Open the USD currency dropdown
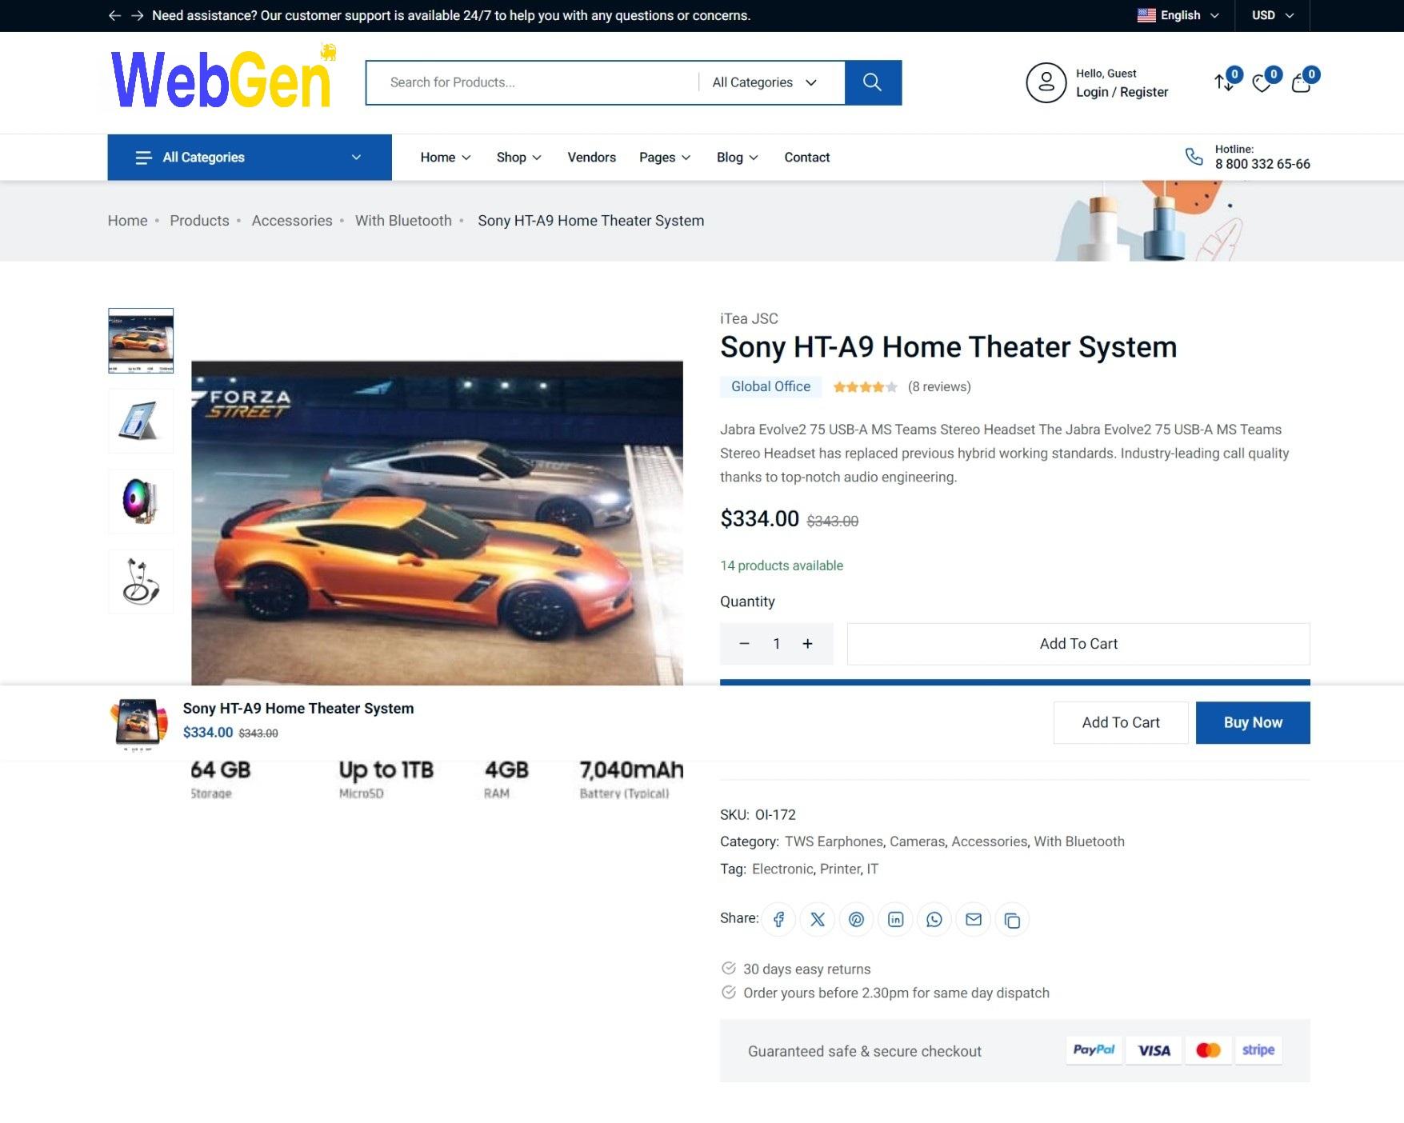The image size is (1404, 1123). (x=1273, y=15)
